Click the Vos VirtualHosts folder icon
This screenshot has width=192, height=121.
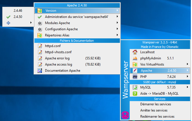(135, 64)
